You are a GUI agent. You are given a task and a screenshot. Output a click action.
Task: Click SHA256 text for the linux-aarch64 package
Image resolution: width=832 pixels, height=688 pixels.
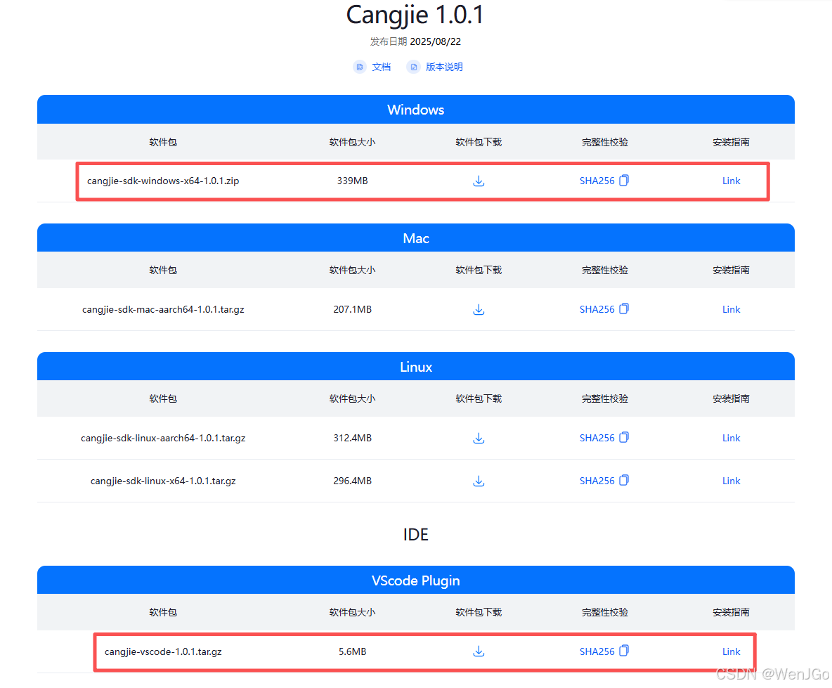tap(597, 438)
